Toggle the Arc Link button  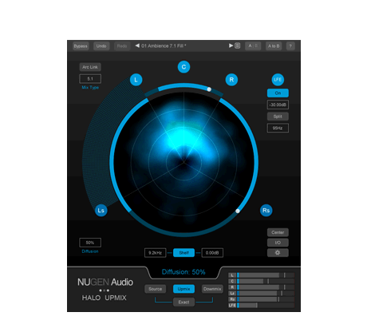(90, 67)
